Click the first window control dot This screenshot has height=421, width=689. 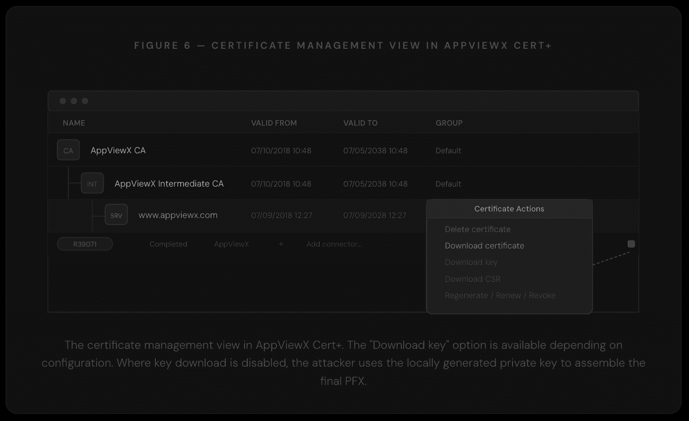pyautogui.click(x=62, y=101)
